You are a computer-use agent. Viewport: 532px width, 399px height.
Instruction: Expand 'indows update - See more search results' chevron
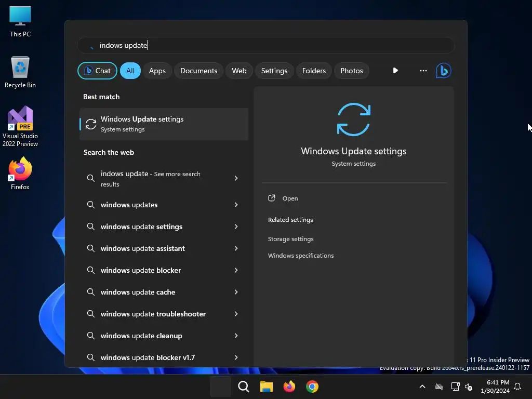tap(236, 178)
